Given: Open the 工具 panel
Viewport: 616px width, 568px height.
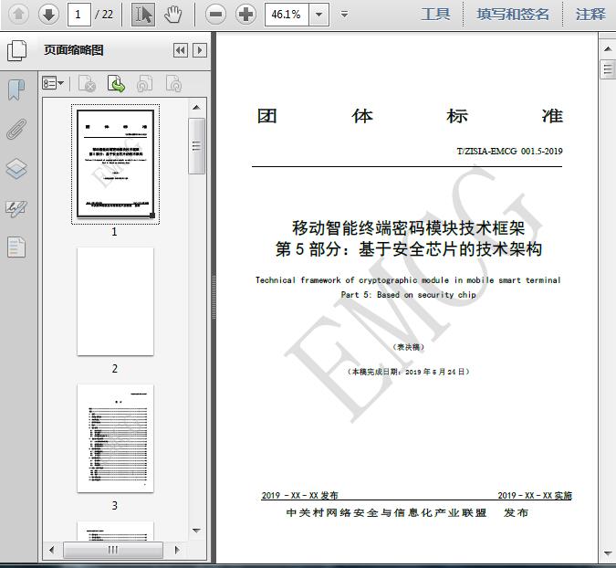Looking at the screenshot, I should click(435, 15).
